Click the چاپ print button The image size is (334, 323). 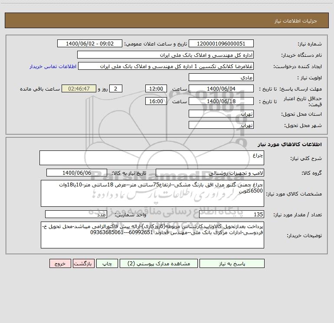[107, 264]
